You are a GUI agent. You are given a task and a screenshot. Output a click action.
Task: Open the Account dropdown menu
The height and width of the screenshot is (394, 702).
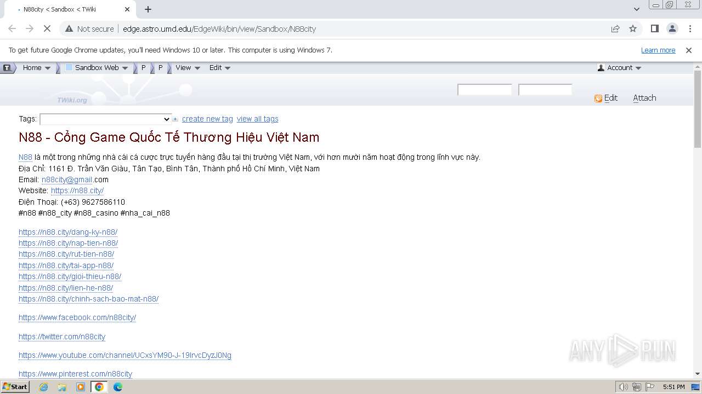pyautogui.click(x=619, y=68)
